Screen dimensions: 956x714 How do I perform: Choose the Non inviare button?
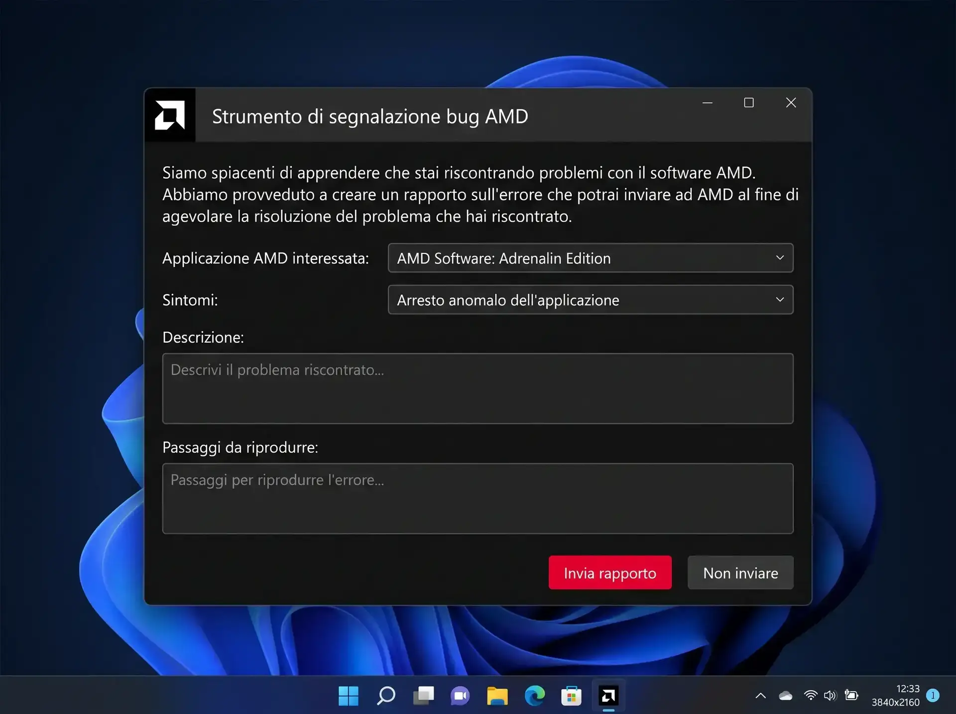tap(740, 573)
